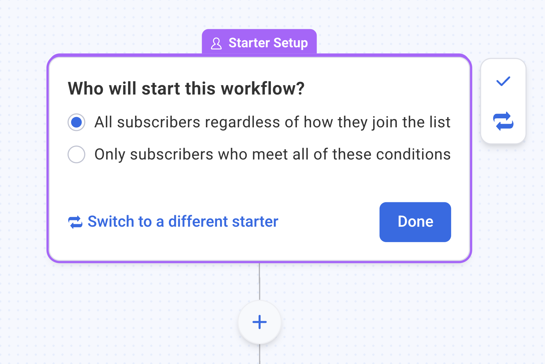Click the swap arrows icon in the side panel

503,121
